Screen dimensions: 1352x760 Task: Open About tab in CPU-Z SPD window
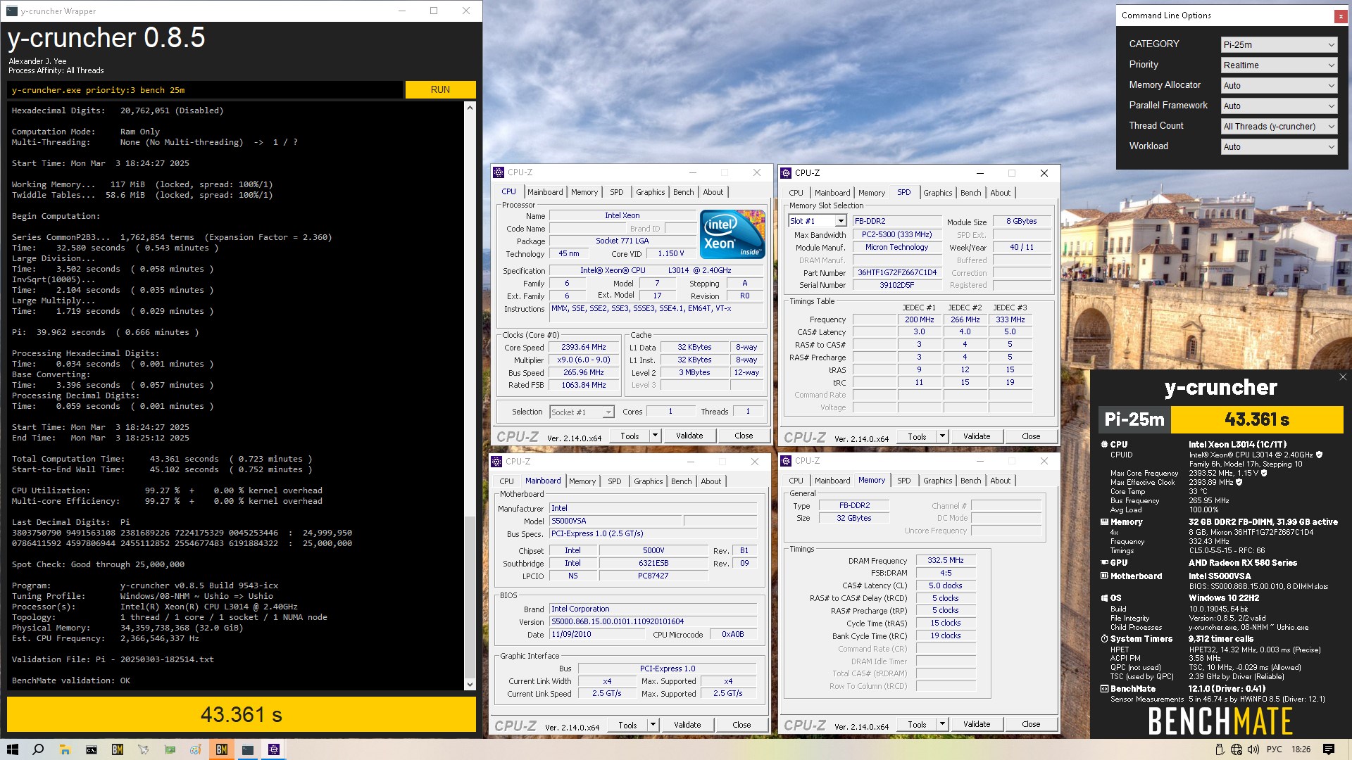(x=1000, y=193)
